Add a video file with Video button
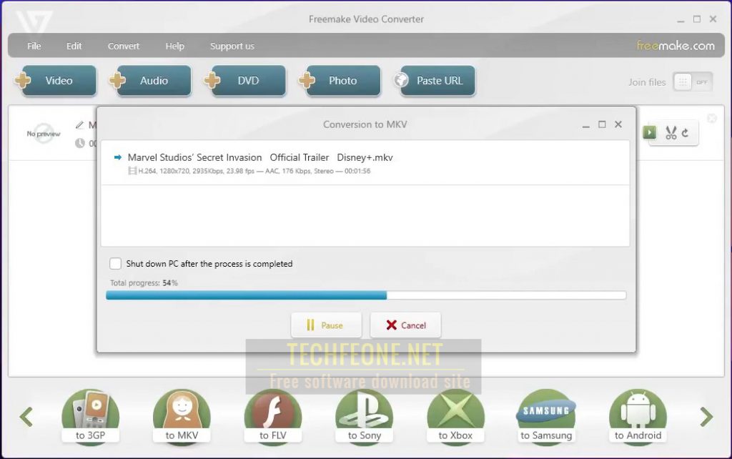Screen dimensions: 732x459 (x=56, y=81)
